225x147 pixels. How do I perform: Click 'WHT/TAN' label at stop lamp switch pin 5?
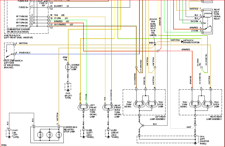pyautogui.click(x=23, y=43)
